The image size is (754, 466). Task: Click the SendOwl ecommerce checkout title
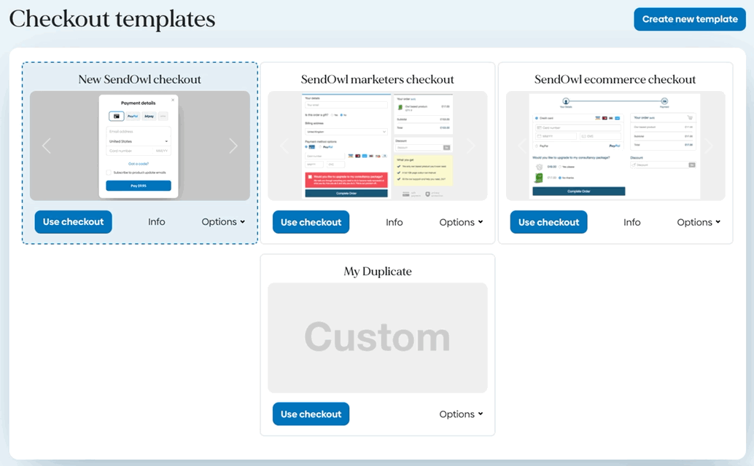[x=615, y=79]
